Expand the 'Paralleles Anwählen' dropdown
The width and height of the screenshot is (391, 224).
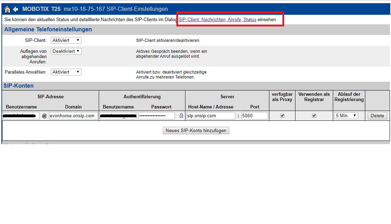pyautogui.click(x=66, y=72)
